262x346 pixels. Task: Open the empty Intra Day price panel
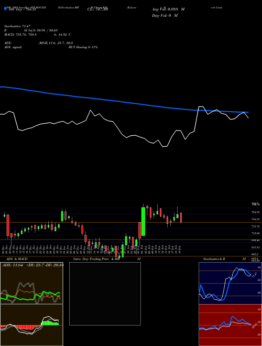pos(105,294)
